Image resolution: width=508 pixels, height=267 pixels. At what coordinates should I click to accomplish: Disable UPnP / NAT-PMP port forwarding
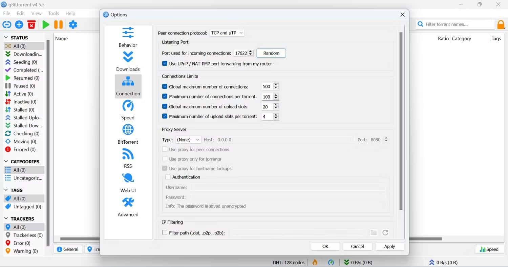pyautogui.click(x=165, y=63)
